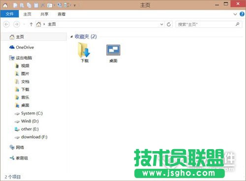The height and width of the screenshot is (181, 246).
Task: Go up one level with the up arrow
Action: click(31, 25)
